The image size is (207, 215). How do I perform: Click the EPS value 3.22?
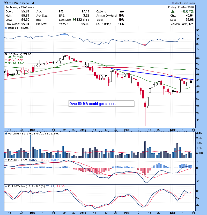point(86,16)
